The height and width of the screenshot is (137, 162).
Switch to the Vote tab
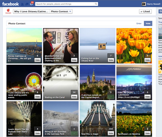(148, 23)
